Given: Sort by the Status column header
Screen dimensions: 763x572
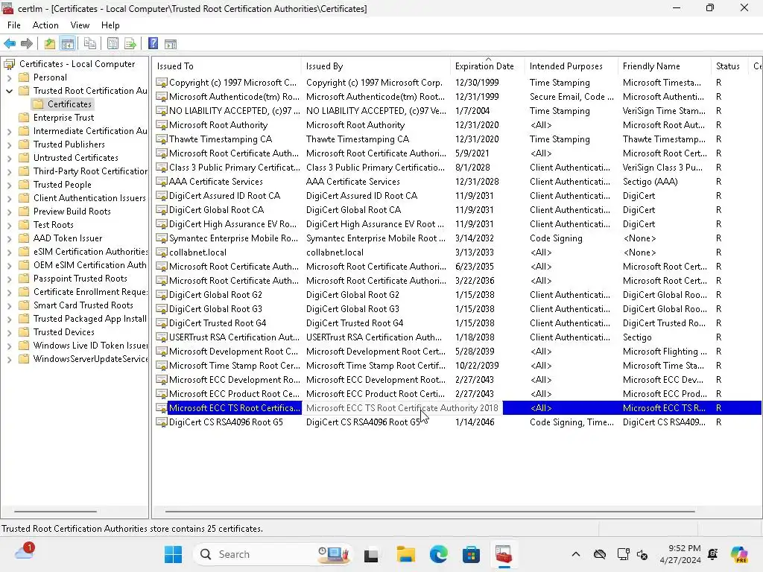Looking at the screenshot, I should click(x=729, y=66).
